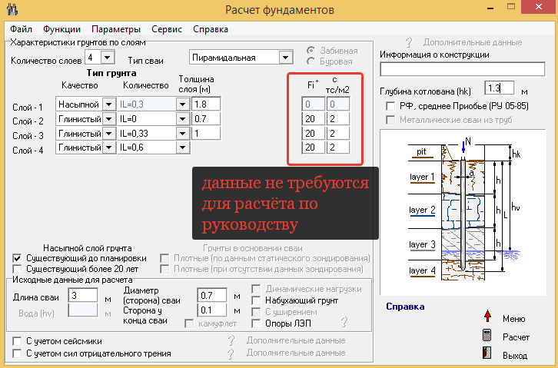Click question mark icon beside seismic option
This screenshot has width=558, height=368.
(229, 340)
